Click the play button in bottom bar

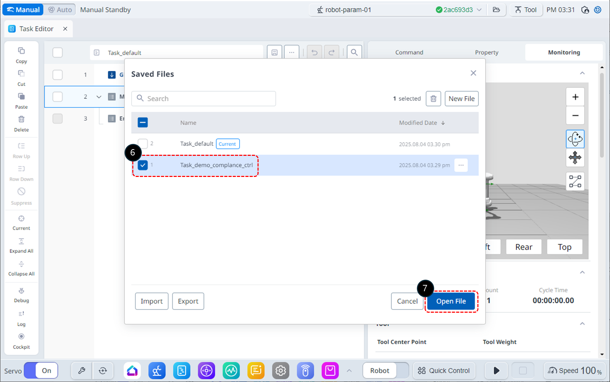(496, 370)
